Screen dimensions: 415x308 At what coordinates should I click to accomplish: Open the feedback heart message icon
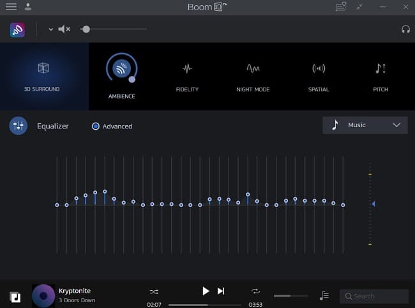(341, 6)
